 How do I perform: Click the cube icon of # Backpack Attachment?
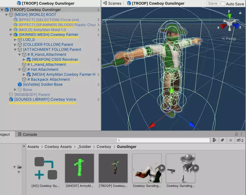pyautogui.click(x=24, y=79)
